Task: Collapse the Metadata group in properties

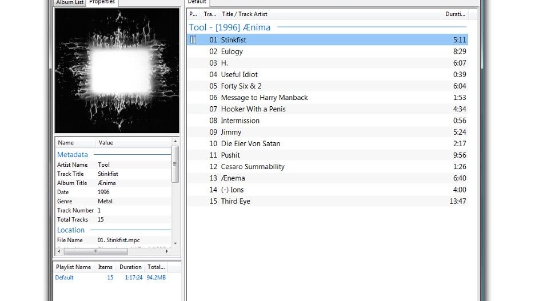Action: (x=73, y=155)
